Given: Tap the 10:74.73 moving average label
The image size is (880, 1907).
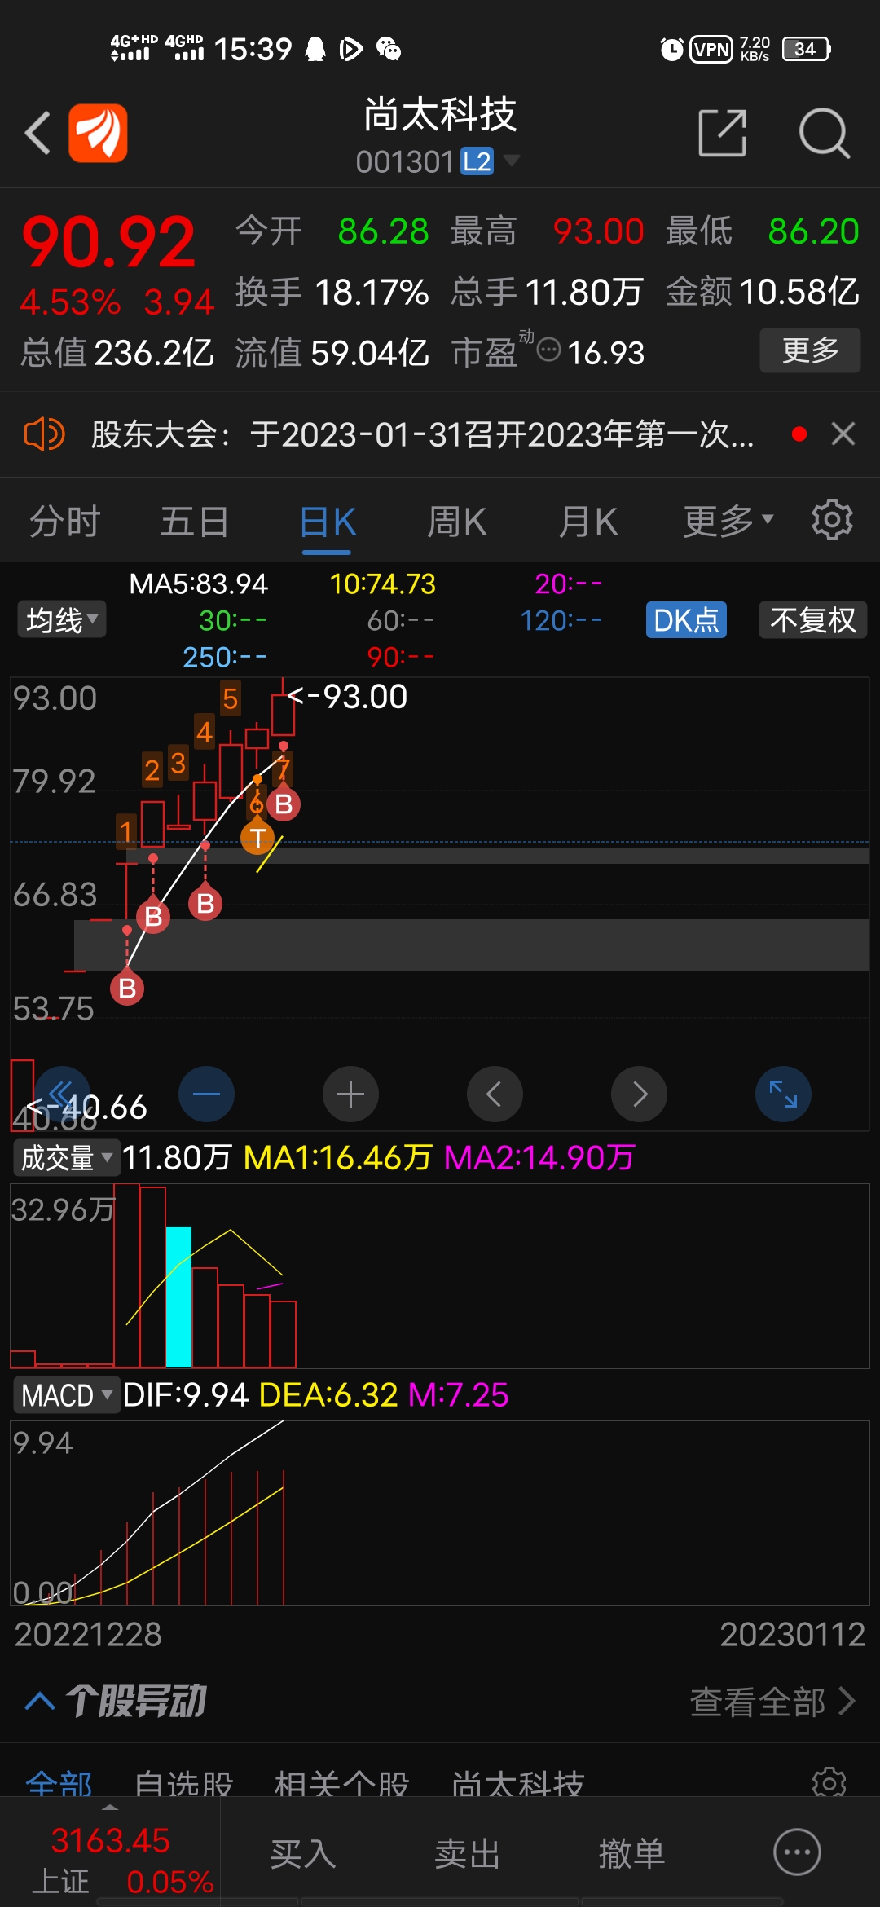Looking at the screenshot, I should pyautogui.click(x=383, y=584).
